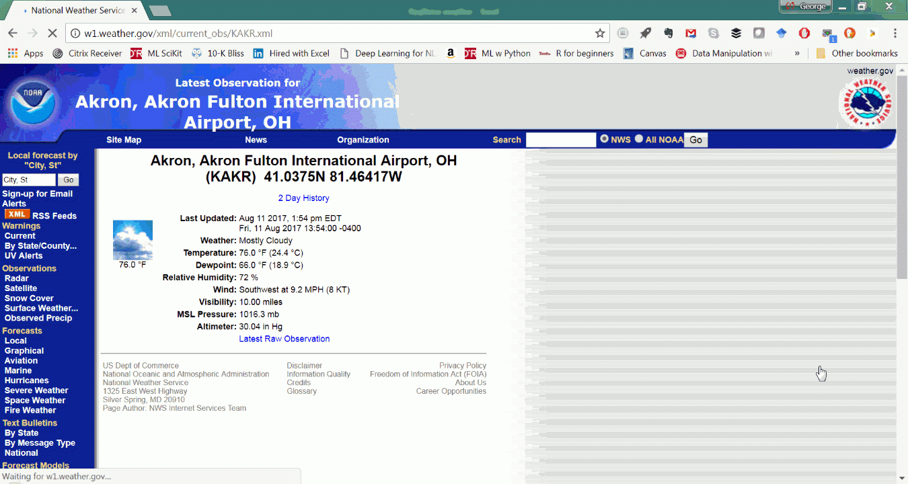908x484 pixels.
Task: Open the Gmail extension icon
Action: pyautogui.click(x=691, y=33)
